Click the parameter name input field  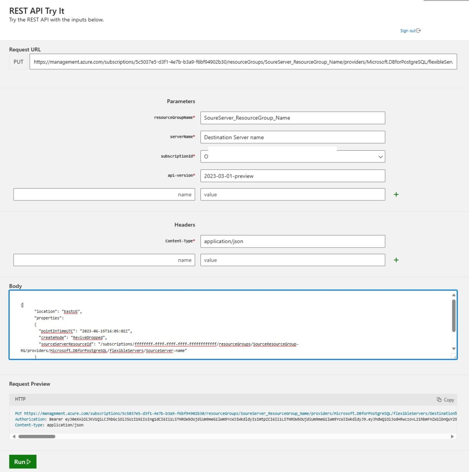(104, 194)
